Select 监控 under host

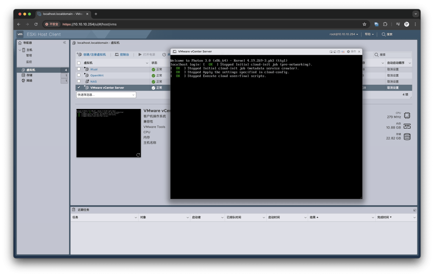29,62
